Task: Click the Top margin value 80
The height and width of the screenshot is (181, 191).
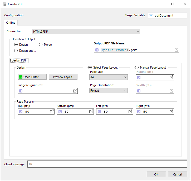Action: 27,112
